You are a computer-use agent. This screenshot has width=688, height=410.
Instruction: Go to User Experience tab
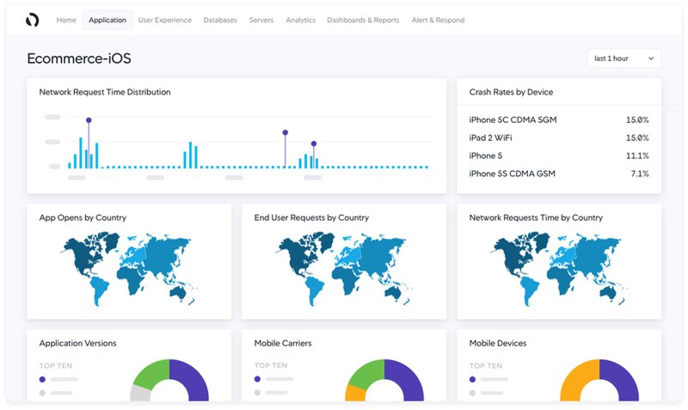(x=165, y=20)
